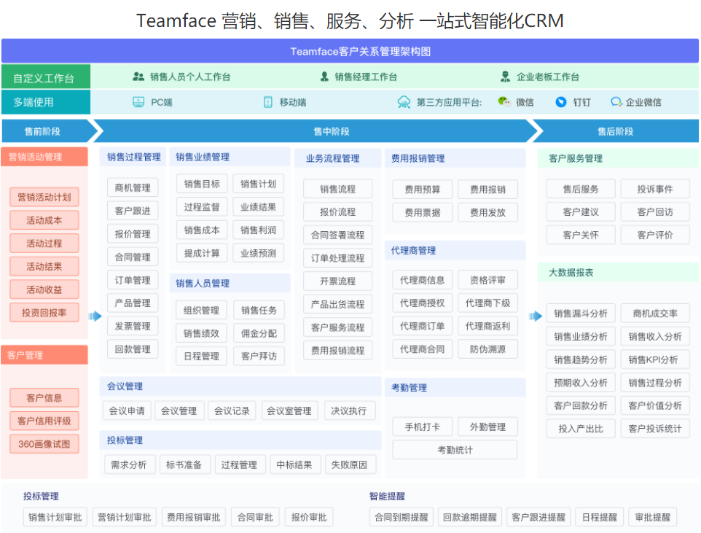The height and width of the screenshot is (533, 701).
Task: Select the 费用发放 box
Action: (487, 213)
